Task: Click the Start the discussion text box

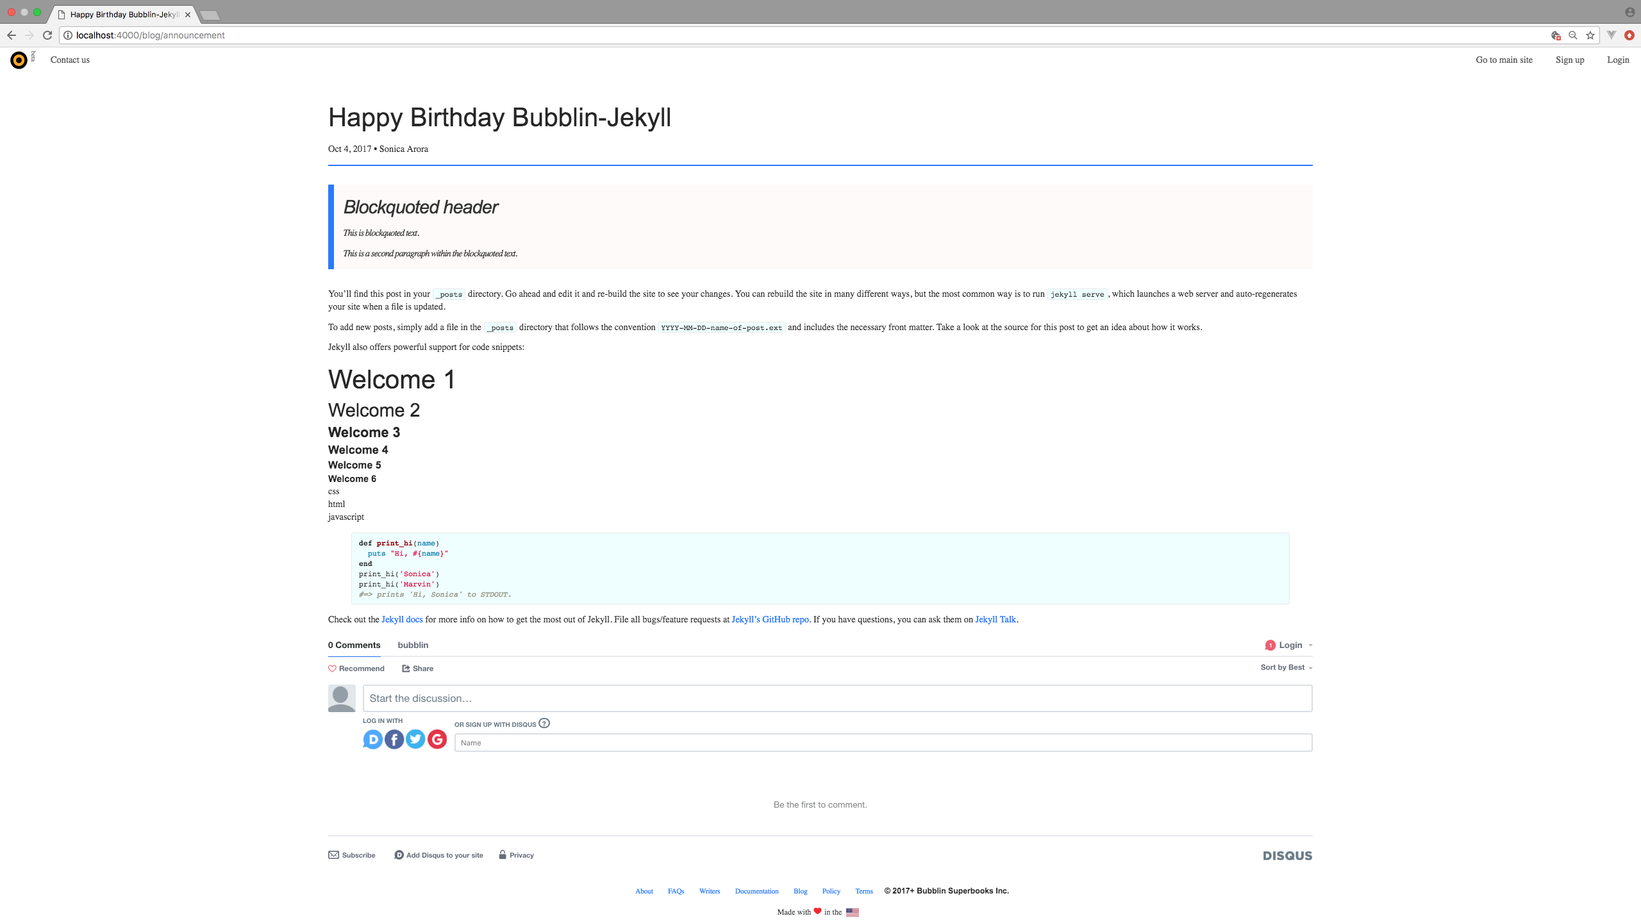Action: 837,698
